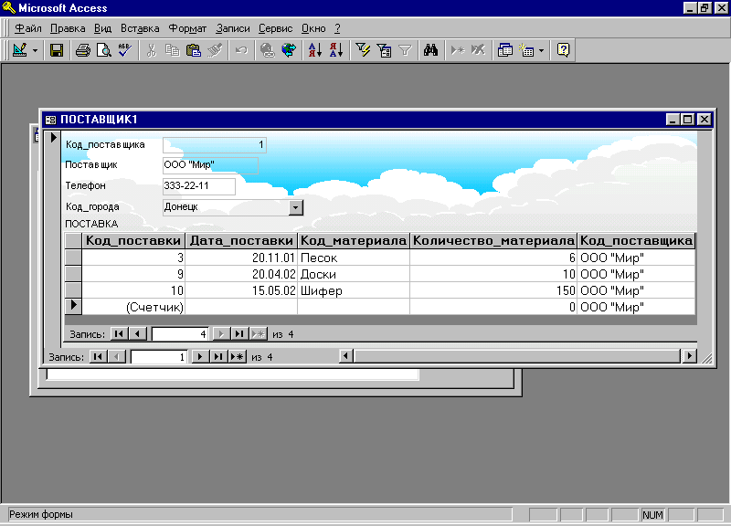Click the cell containing Шифер
This screenshot has width=731, height=526.
354,290
